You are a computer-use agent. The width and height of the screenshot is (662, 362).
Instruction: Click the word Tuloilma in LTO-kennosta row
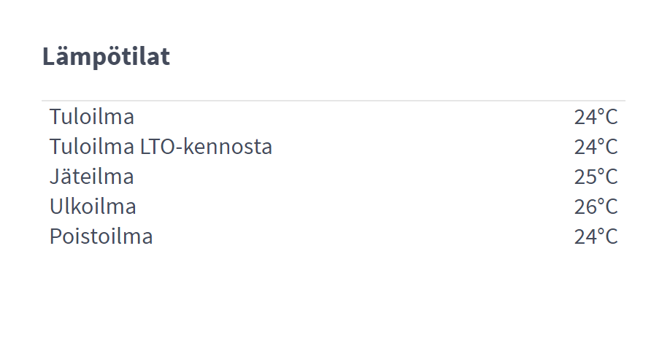click(x=92, y=147)
